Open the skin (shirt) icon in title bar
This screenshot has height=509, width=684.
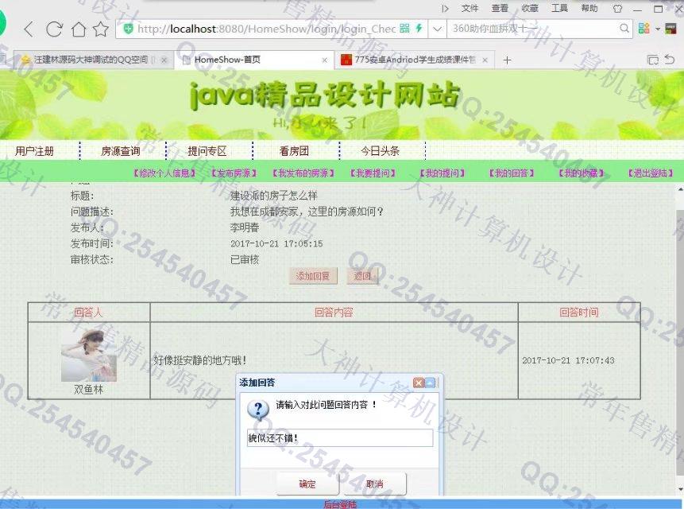click(x=617, y=8)
